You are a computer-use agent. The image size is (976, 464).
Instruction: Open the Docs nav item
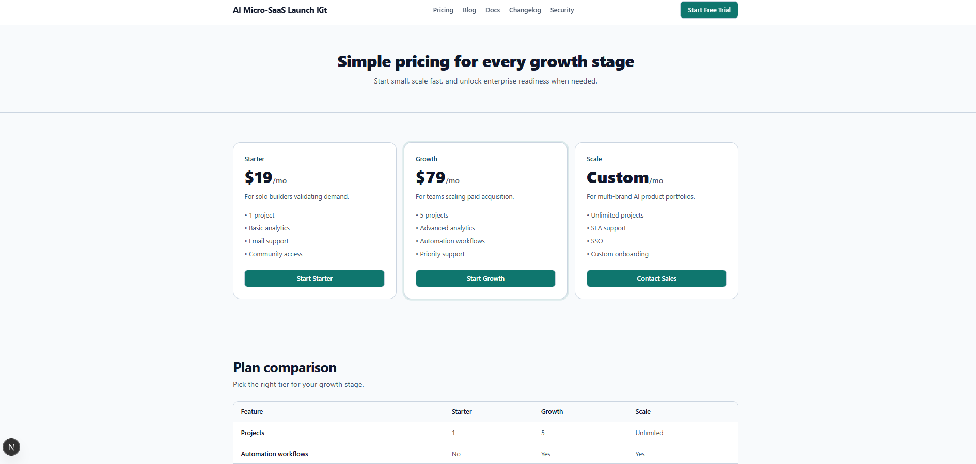point(493,10)
